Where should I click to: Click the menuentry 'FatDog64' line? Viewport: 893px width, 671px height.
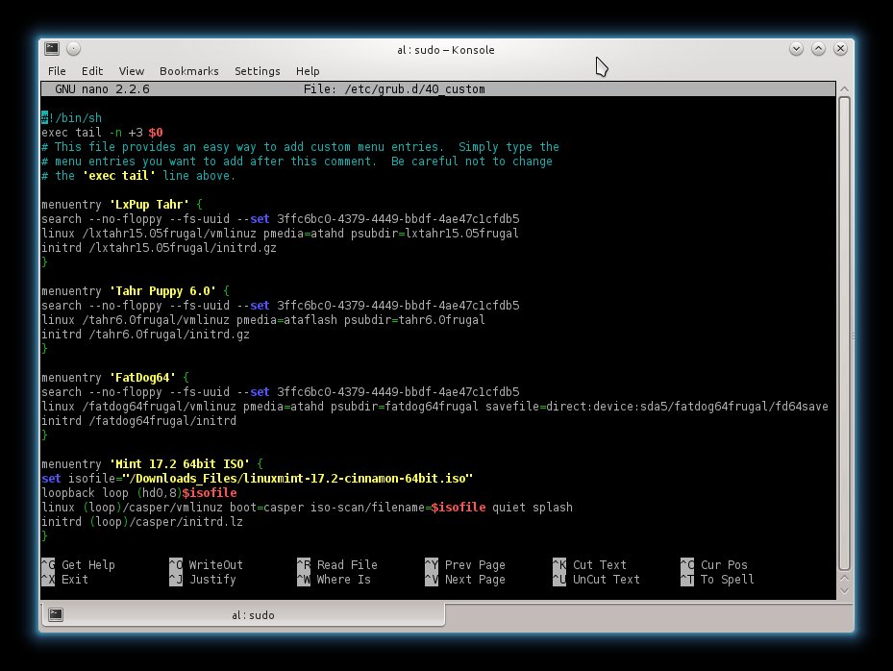coord(115,378)
